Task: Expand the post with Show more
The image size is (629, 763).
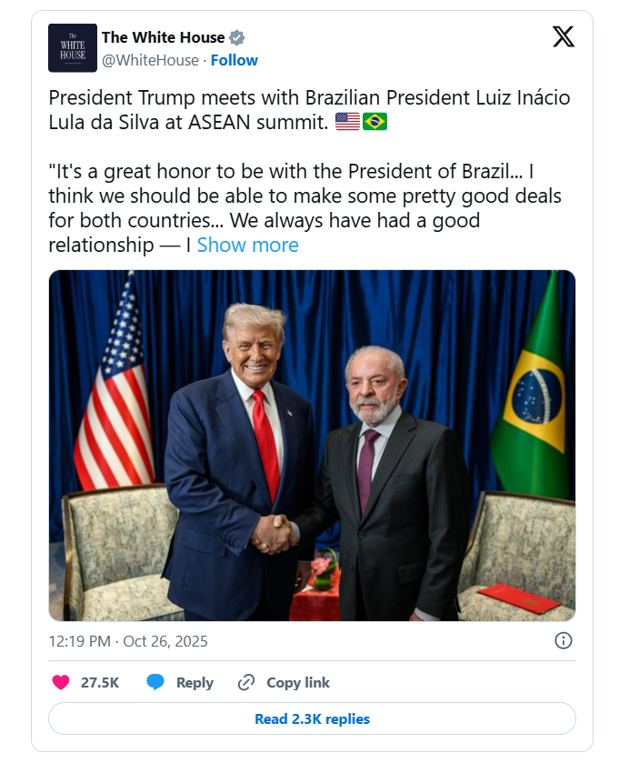Action: point(247,245)
